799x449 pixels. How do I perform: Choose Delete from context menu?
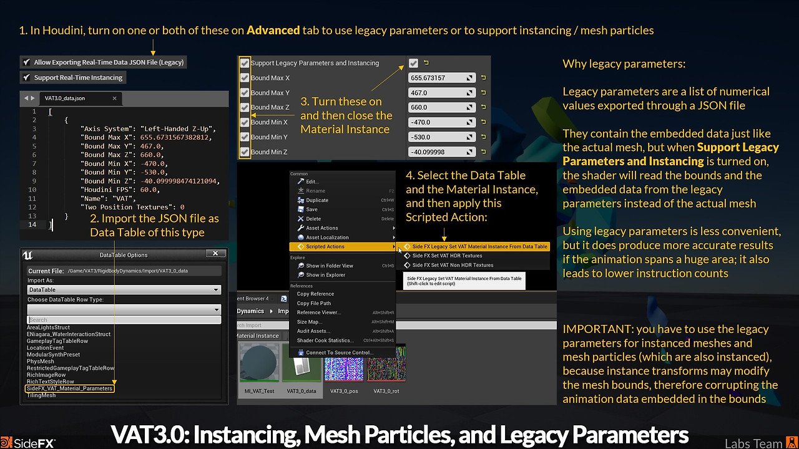[x=343, y=219]
